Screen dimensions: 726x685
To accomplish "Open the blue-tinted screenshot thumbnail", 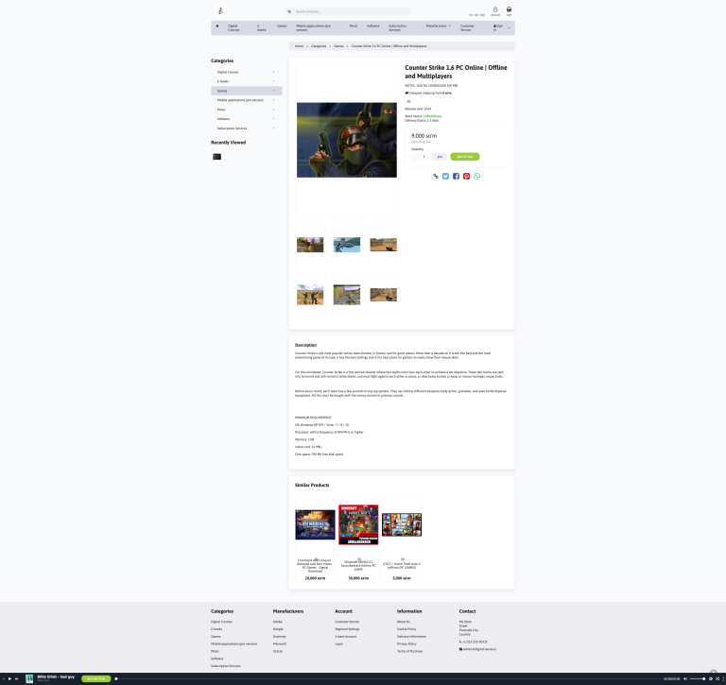I will pyautogui.click(x=347, y=245).
